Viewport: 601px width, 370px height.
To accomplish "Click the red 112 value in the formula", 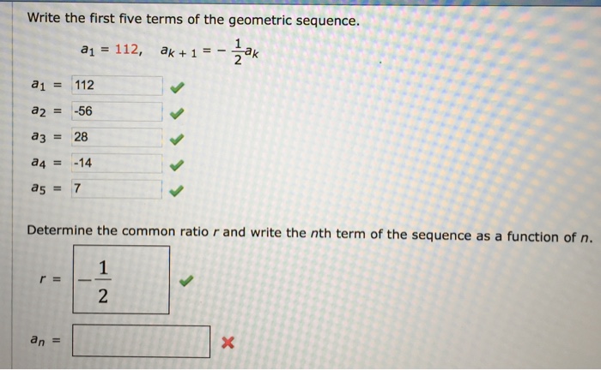I will pyautogui.click(x=127, y=51).
